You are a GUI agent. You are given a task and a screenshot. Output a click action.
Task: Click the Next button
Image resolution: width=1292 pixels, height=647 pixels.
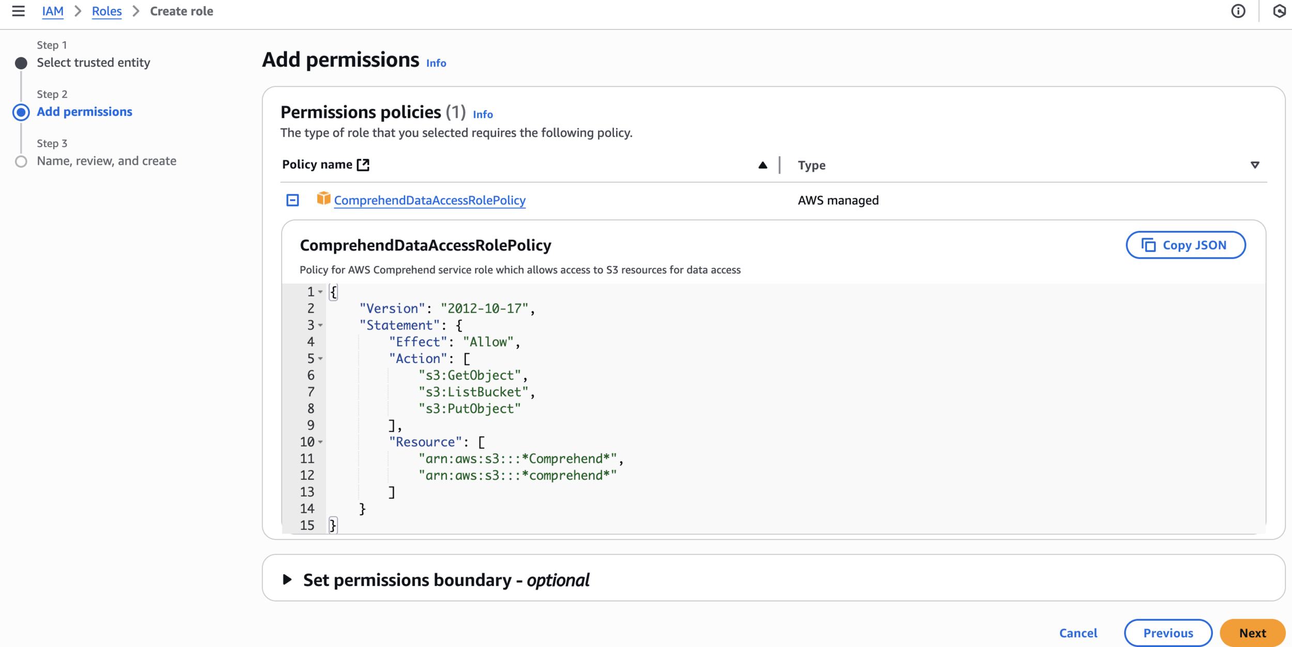(1252, 633)
